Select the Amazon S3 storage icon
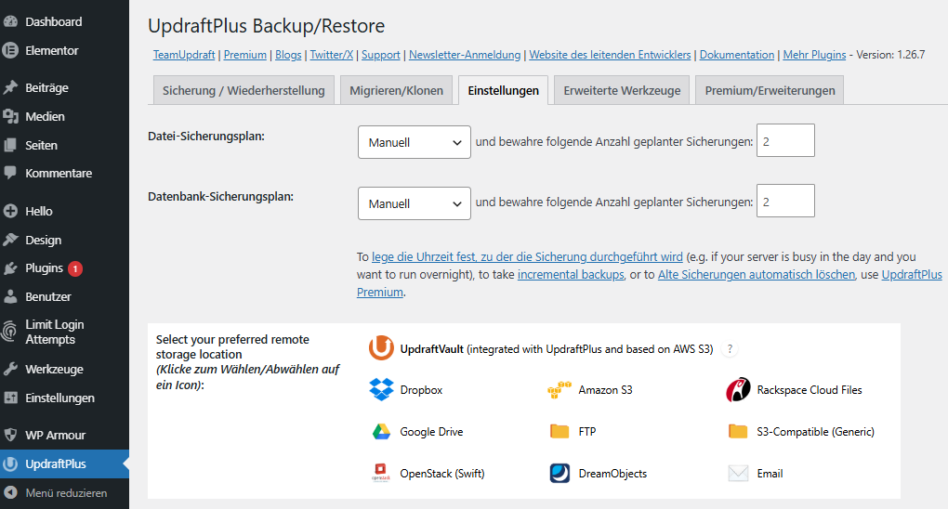This screenshot has width=948, height=509. point(560,390)
